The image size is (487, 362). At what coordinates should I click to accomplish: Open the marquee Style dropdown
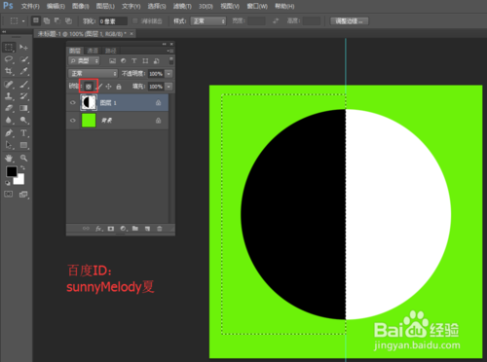(207, 21)
